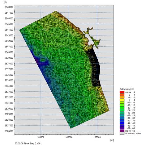The image size is (141, 145).
Task: Click the '-12 - -8' legend swatch
Action: click(122, 102)
